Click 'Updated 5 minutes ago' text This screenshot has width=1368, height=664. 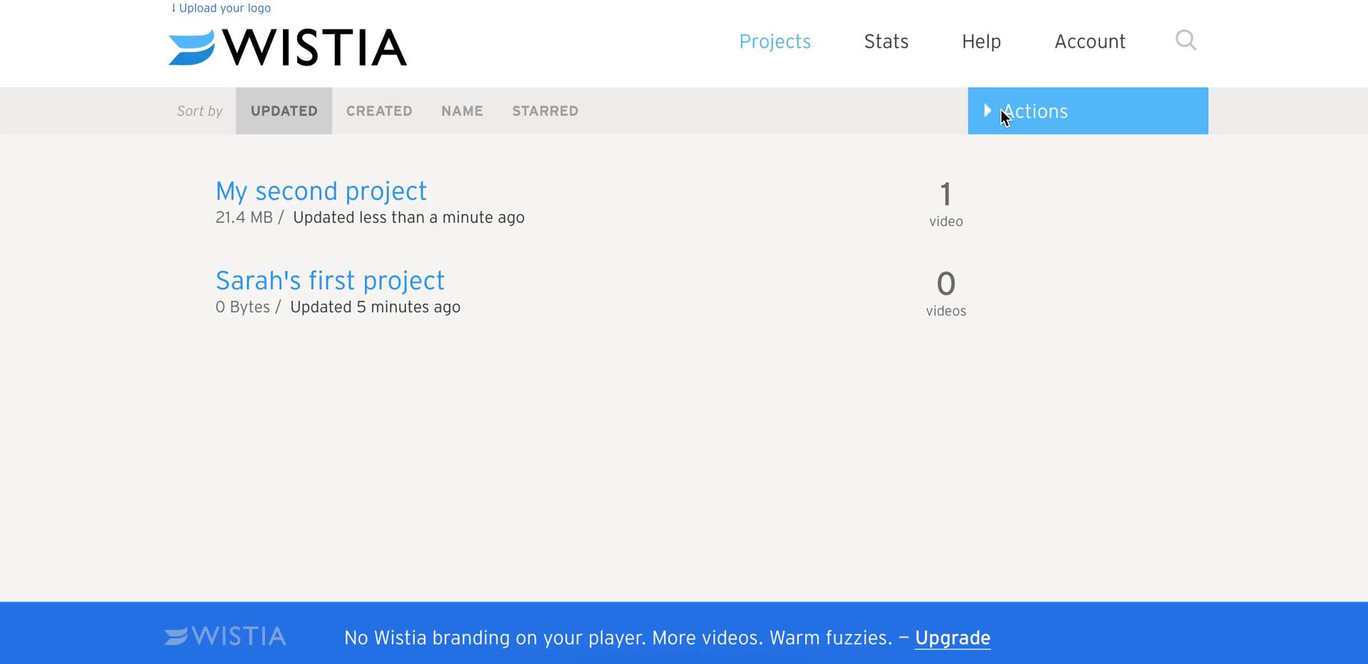[375, 307]
